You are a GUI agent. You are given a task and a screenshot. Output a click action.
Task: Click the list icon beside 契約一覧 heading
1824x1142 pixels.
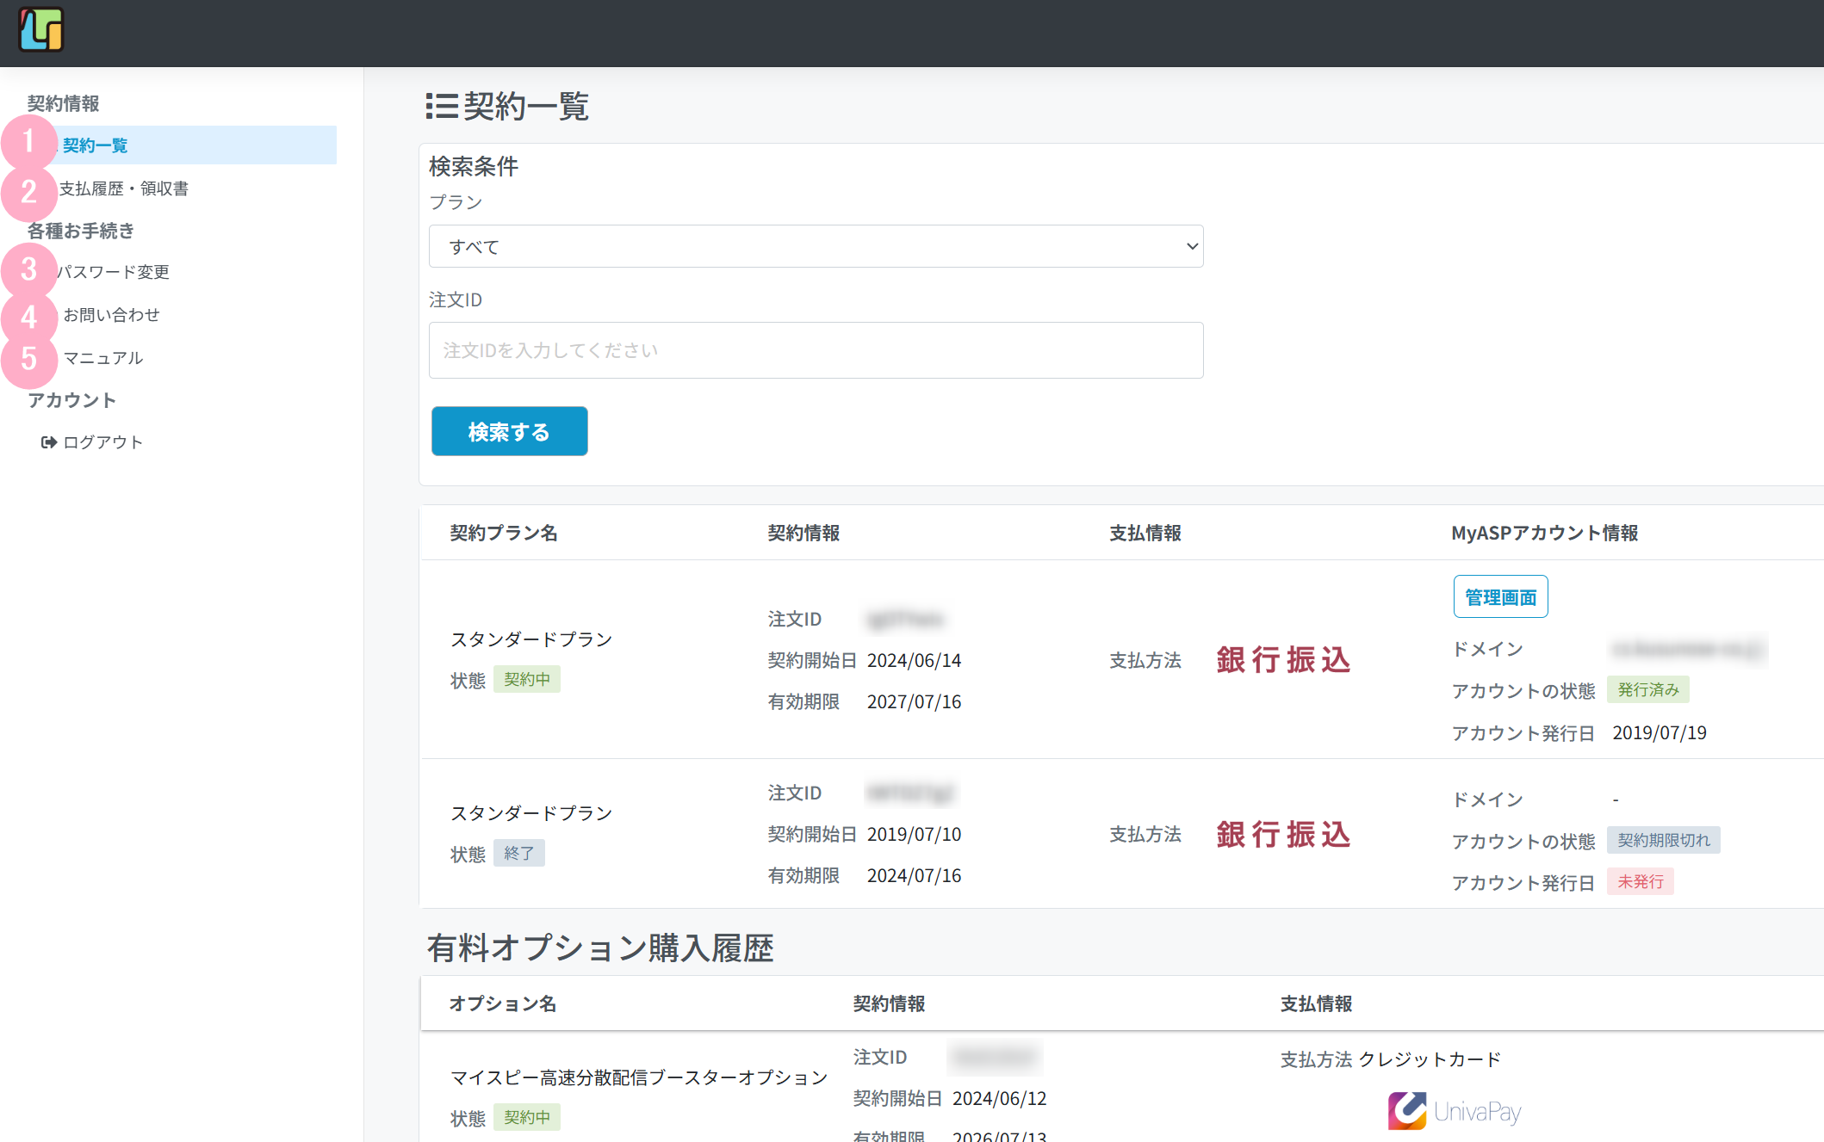click(442, 107)
